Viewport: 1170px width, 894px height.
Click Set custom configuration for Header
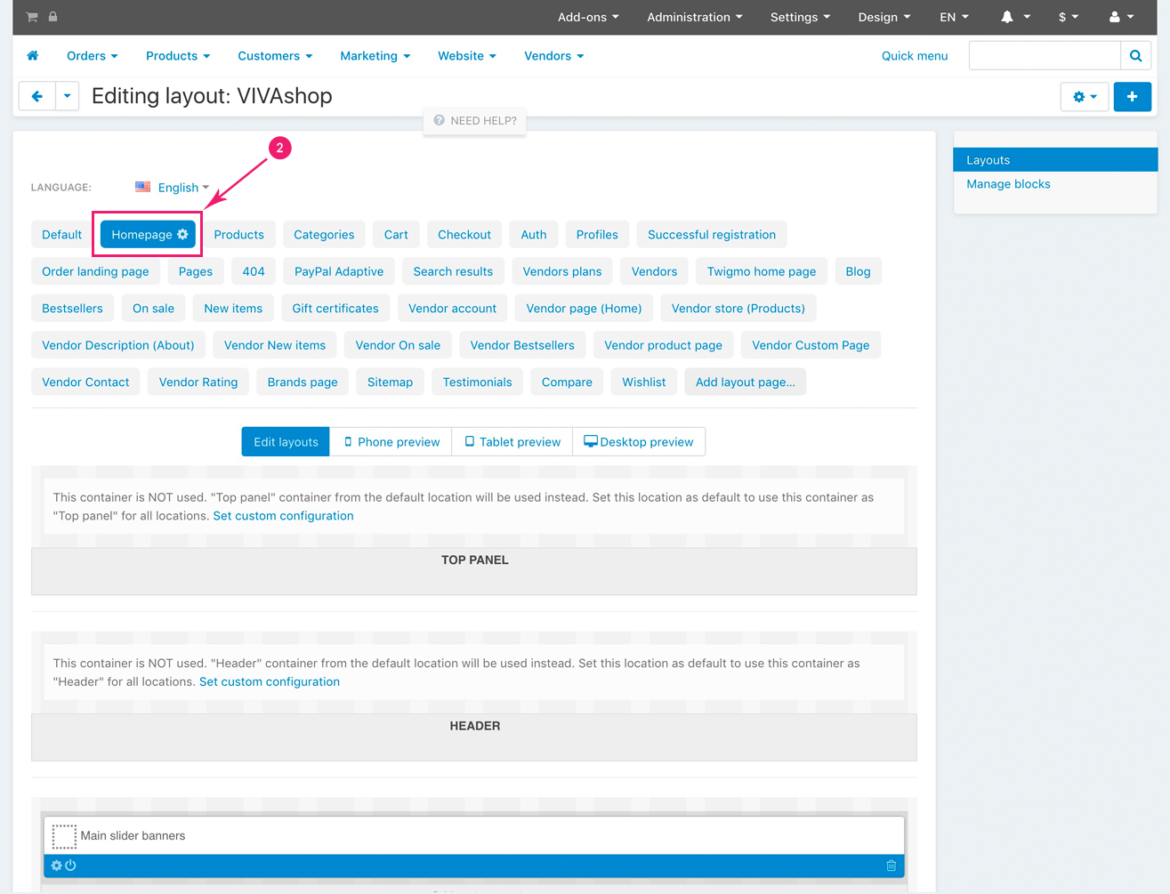pyautogui.click(x=269, y=682)
